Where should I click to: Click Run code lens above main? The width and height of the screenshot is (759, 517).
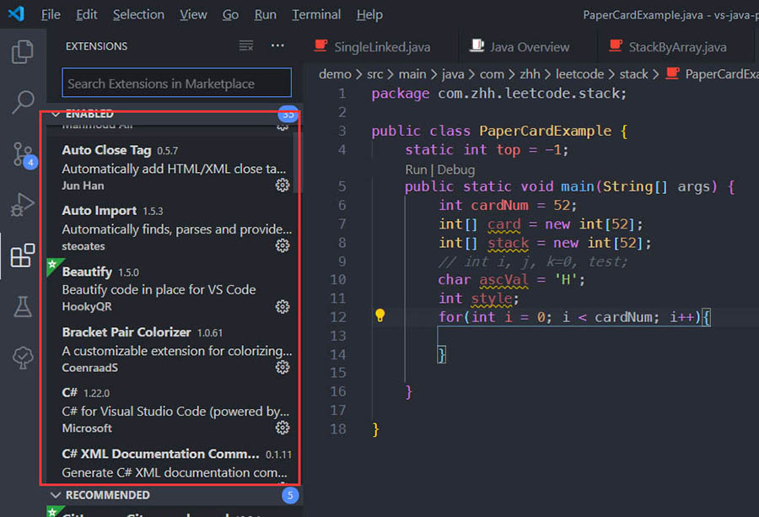416,170
